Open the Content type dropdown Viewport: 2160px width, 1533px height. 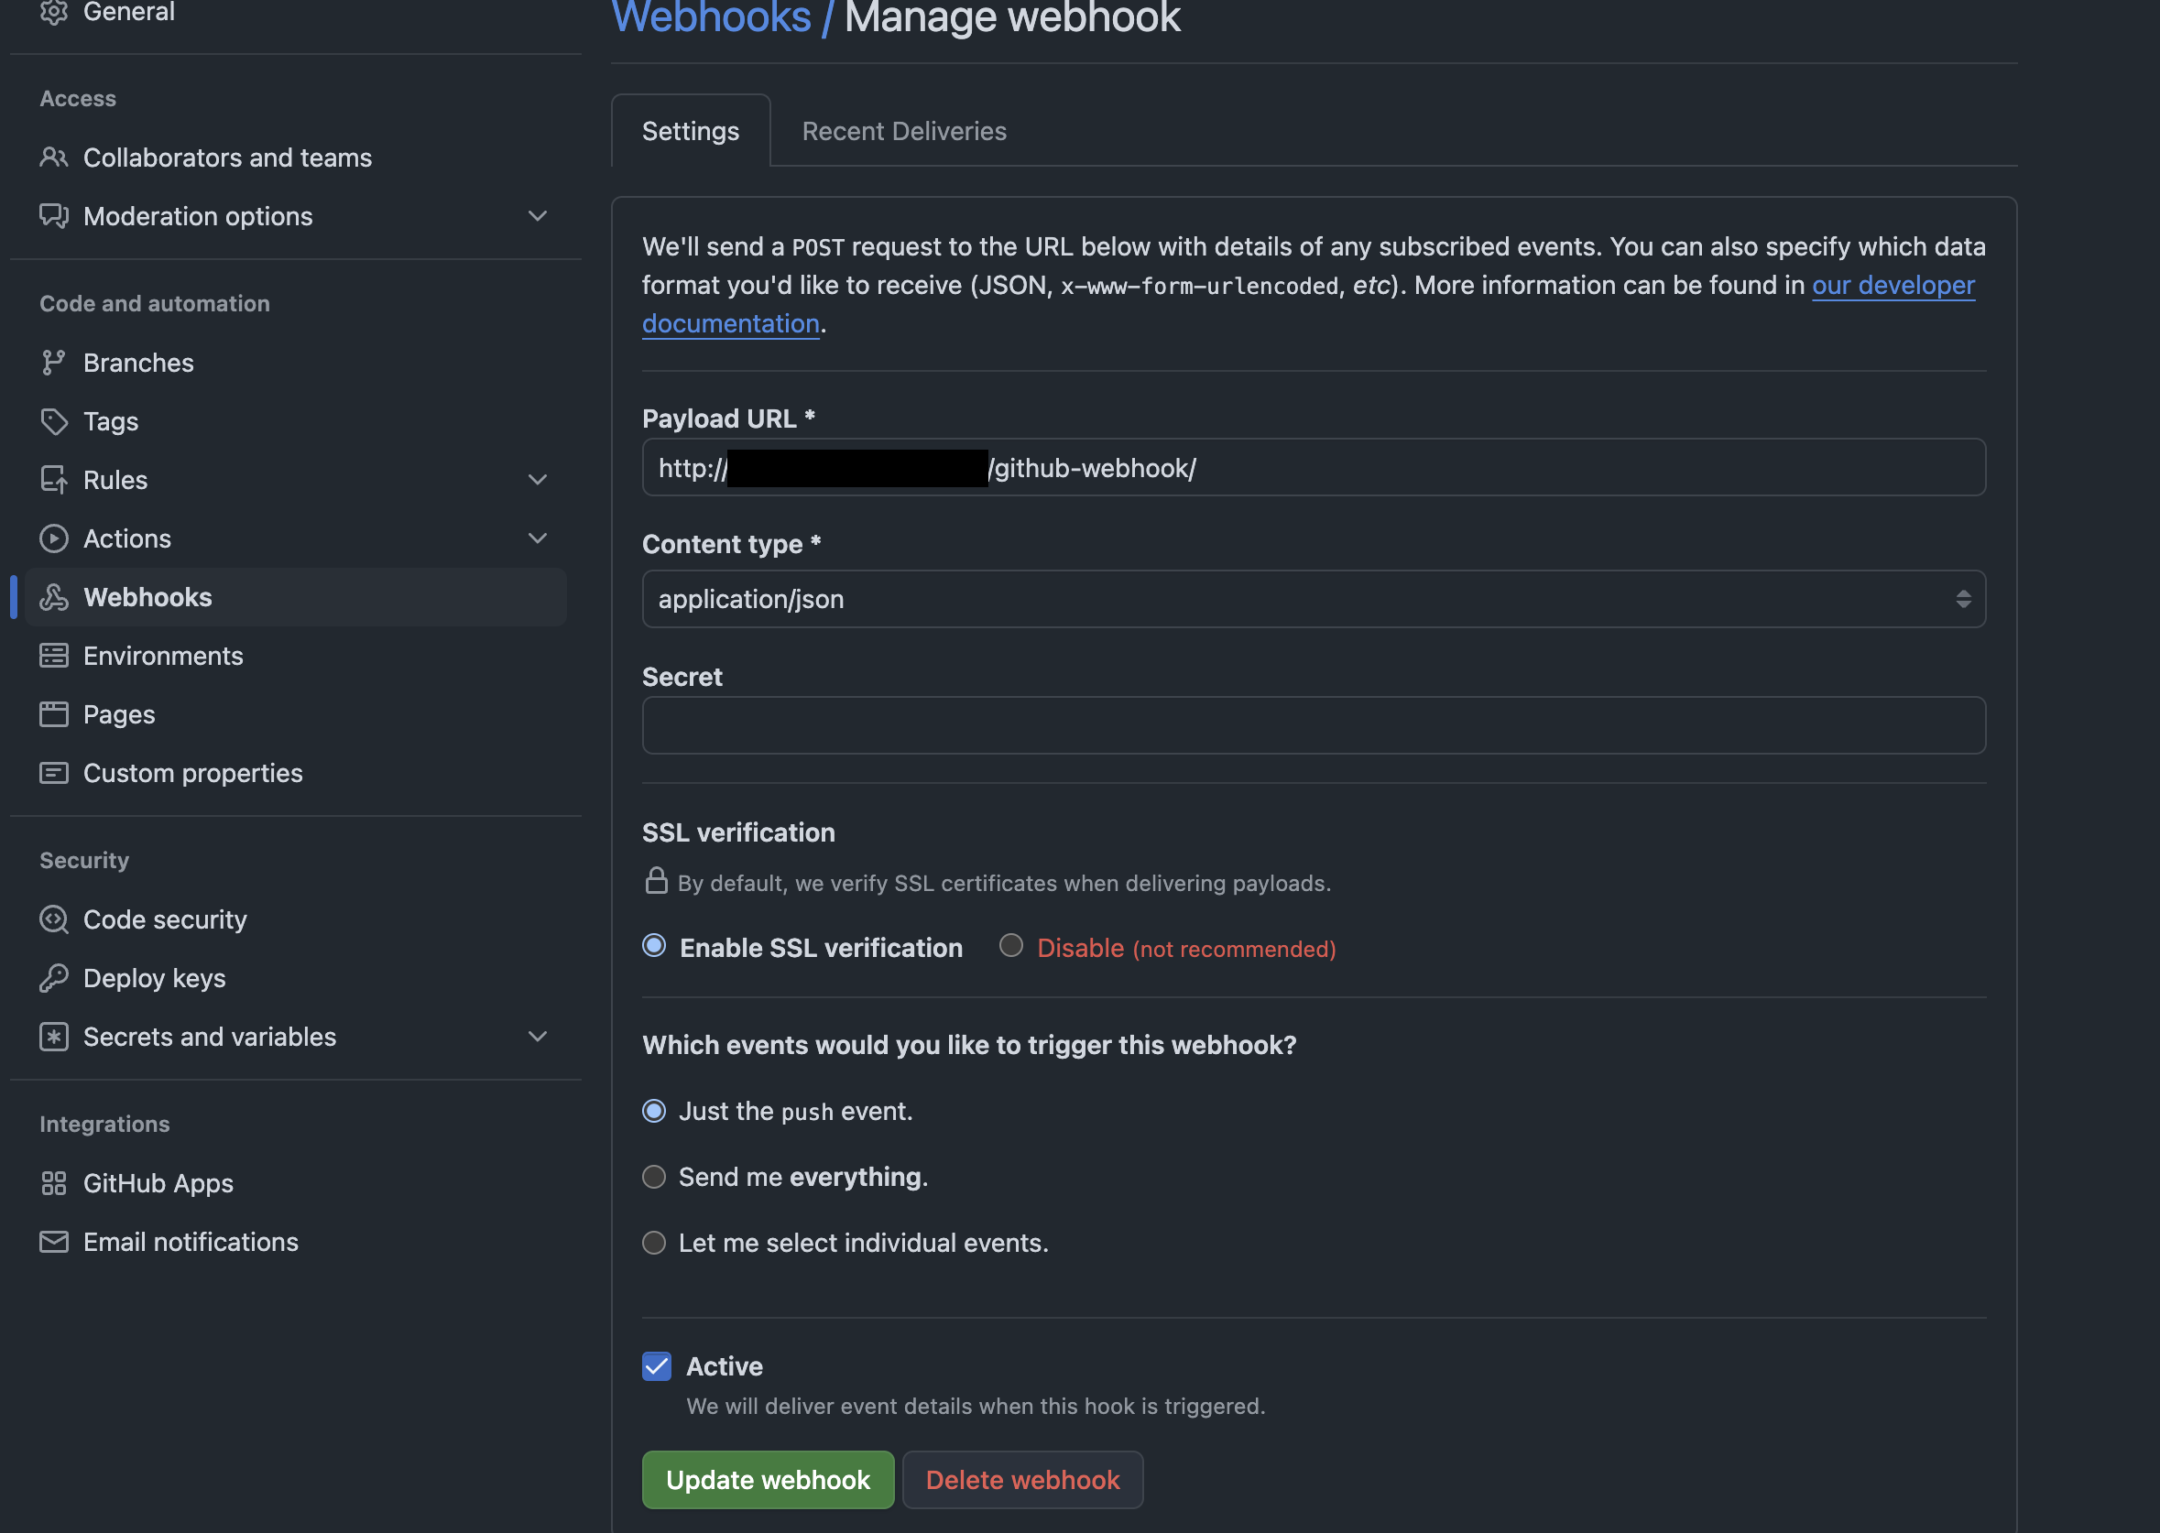[x=1314, y=599]
